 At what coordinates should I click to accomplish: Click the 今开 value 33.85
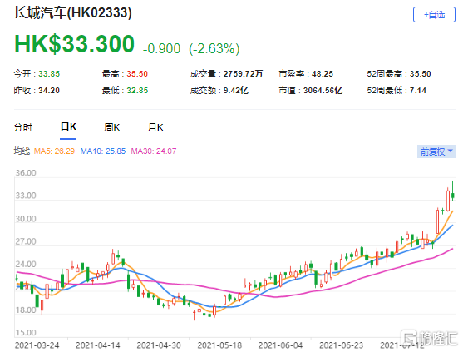click(x=49, y=73)
